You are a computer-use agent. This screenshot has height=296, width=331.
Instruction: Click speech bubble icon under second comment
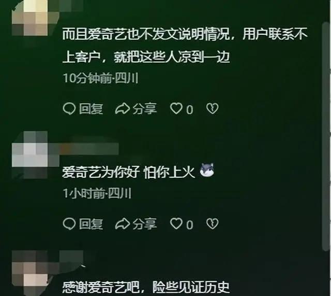pyautogui.click(x=69, y=224)
